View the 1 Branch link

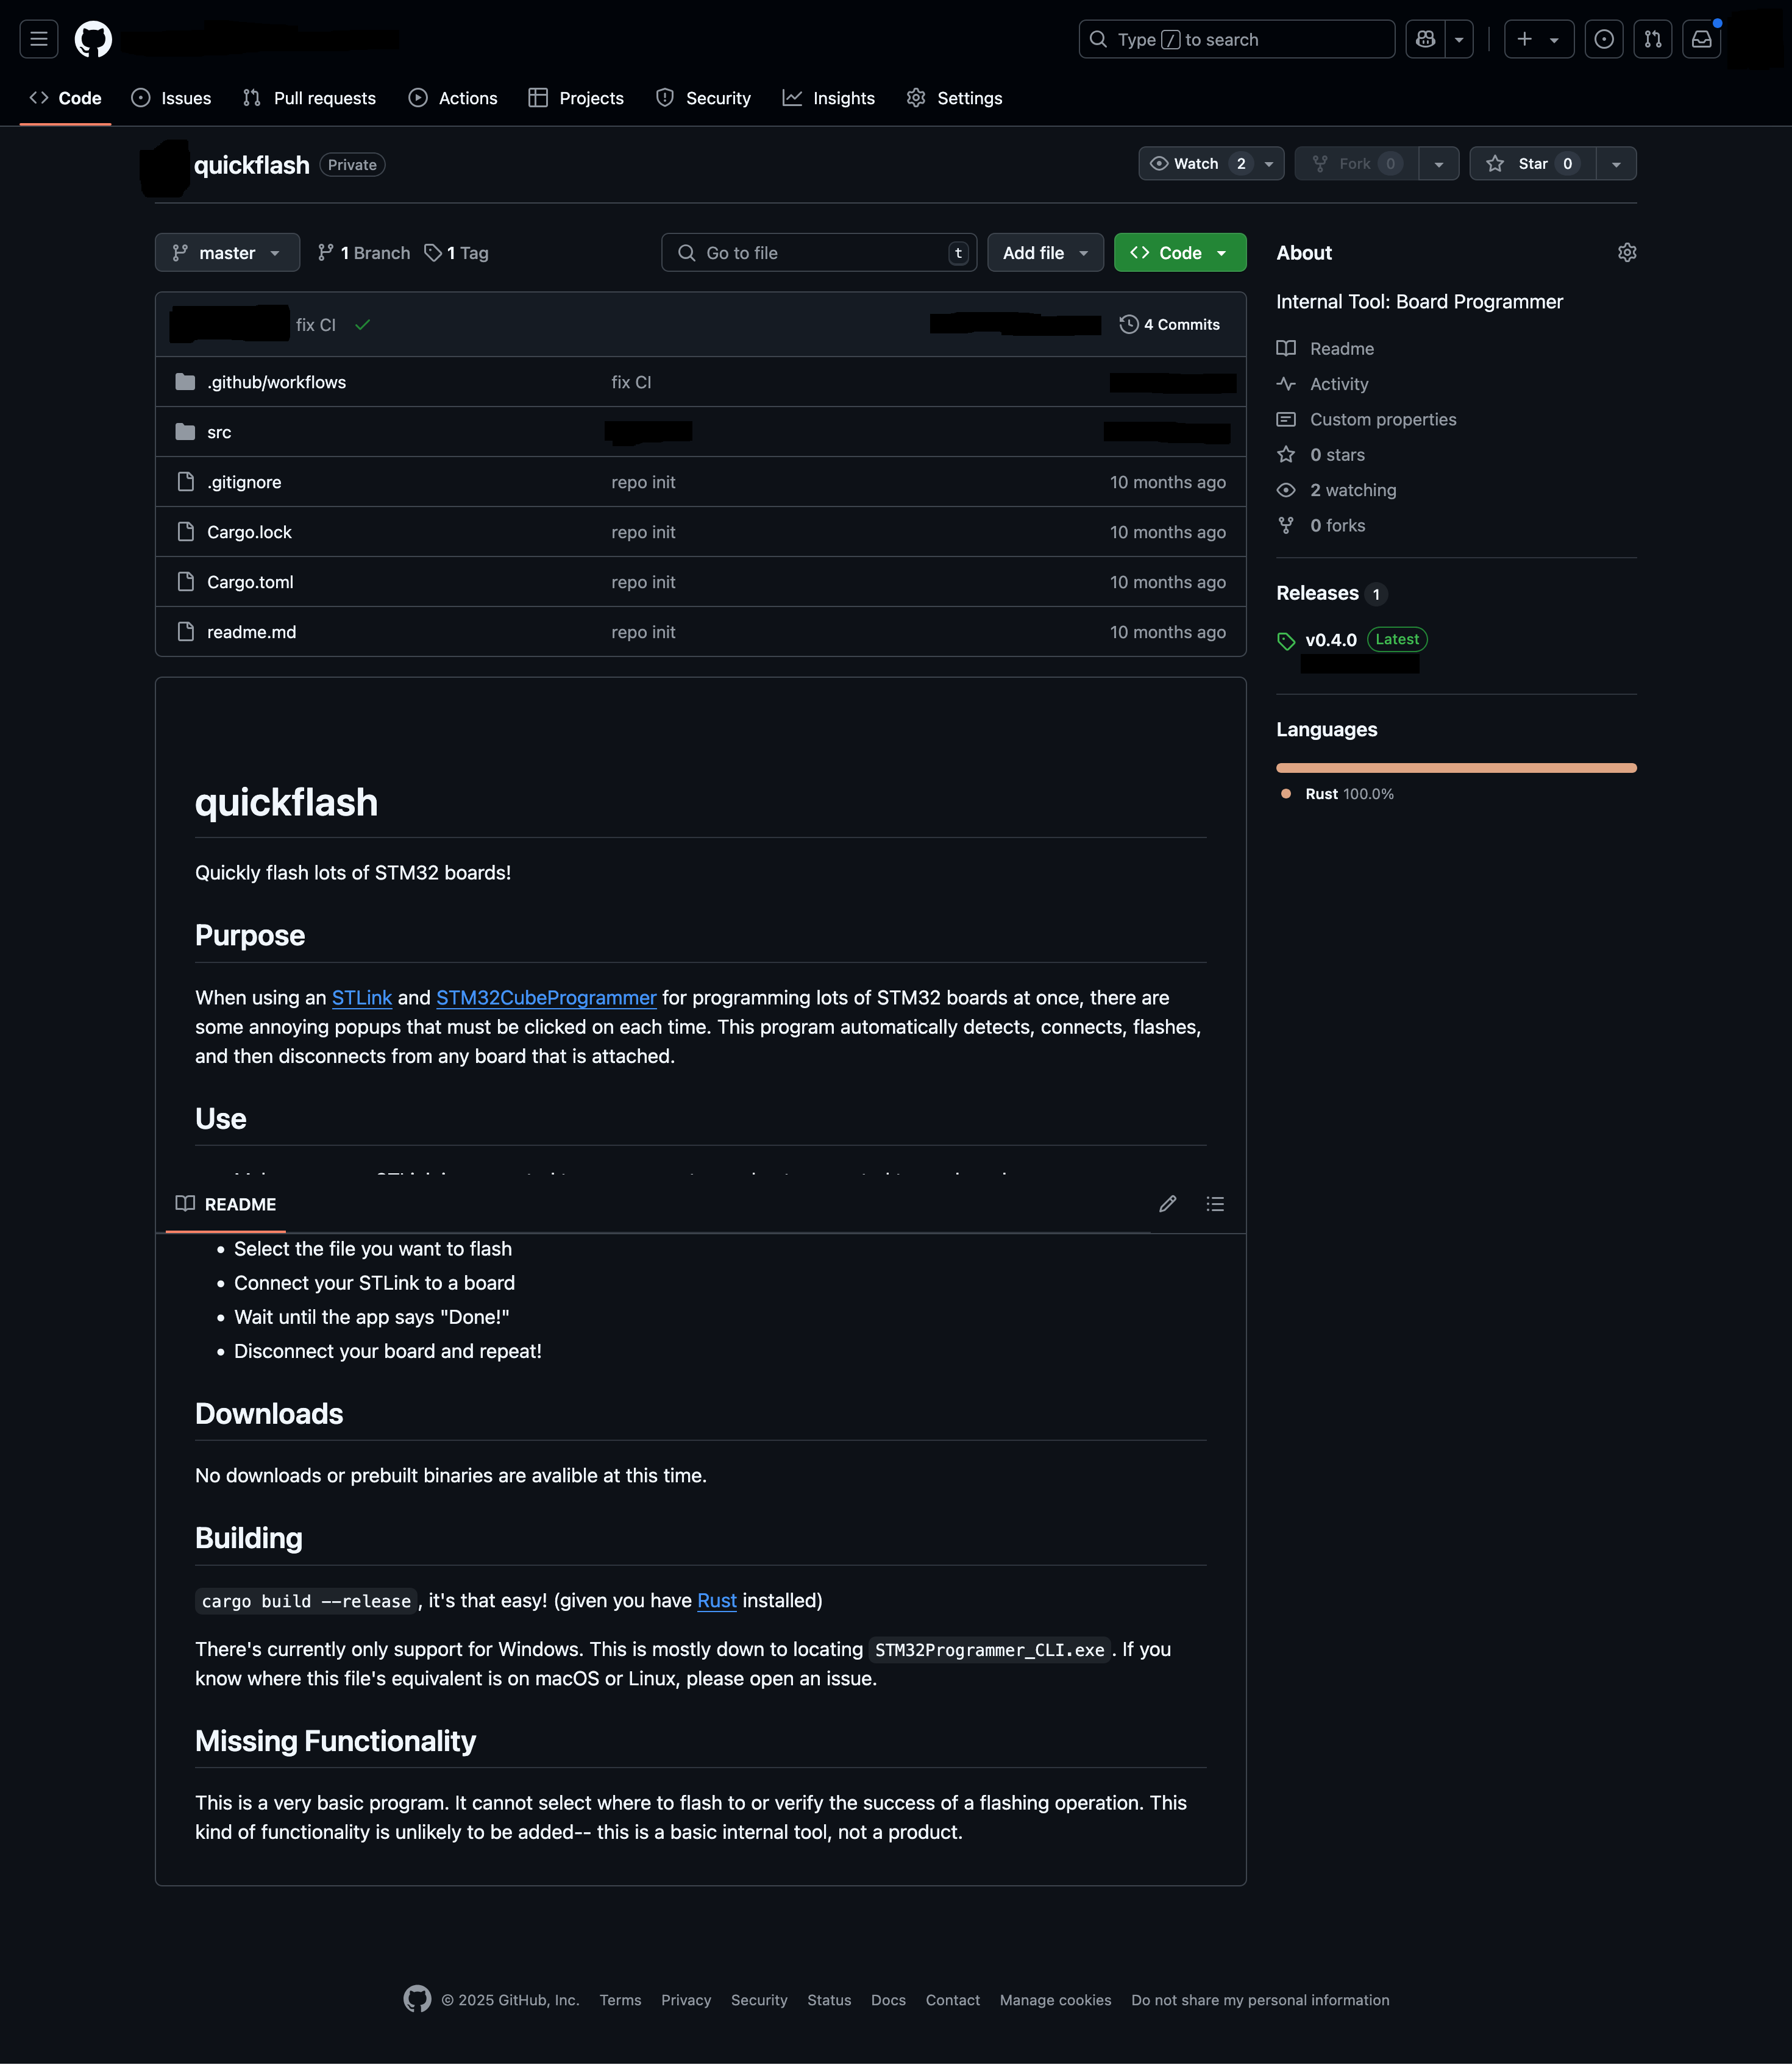click(364, 253)
